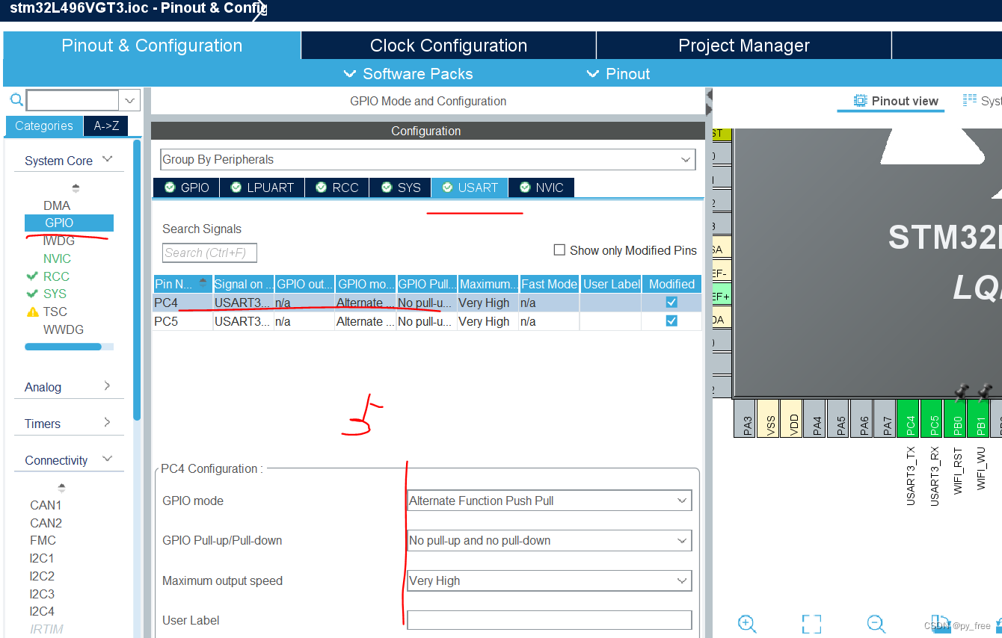Screen dimensions: 1002x638
Task: Expand Software Packs menu
Action: click(408, 74)
